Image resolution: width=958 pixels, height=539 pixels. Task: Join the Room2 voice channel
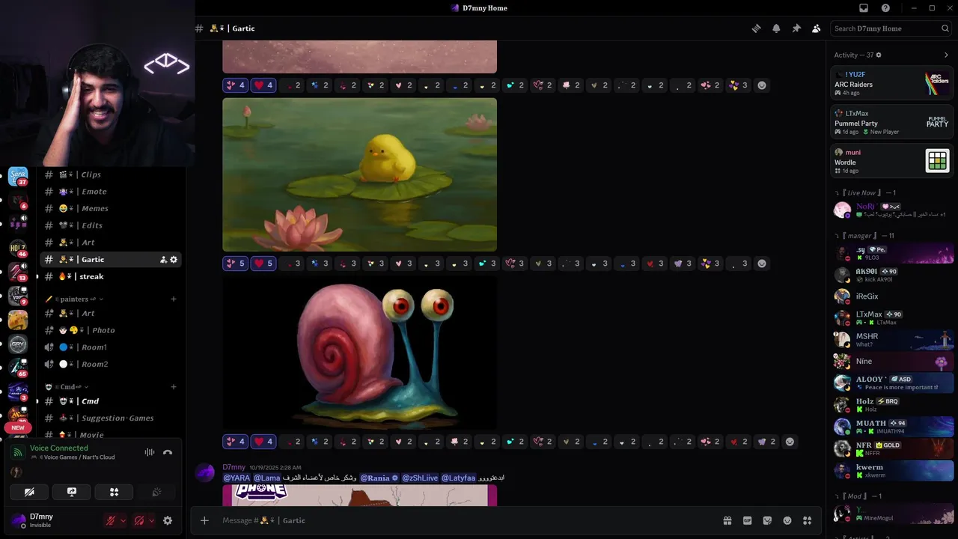[x=111, y=364]
